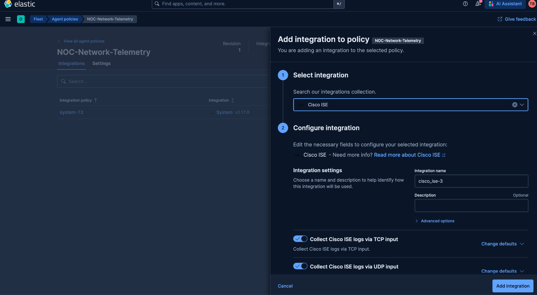Screen dimensions: 537x295
Task: Open the system-13 integration policy
Action: pos(71,112)
